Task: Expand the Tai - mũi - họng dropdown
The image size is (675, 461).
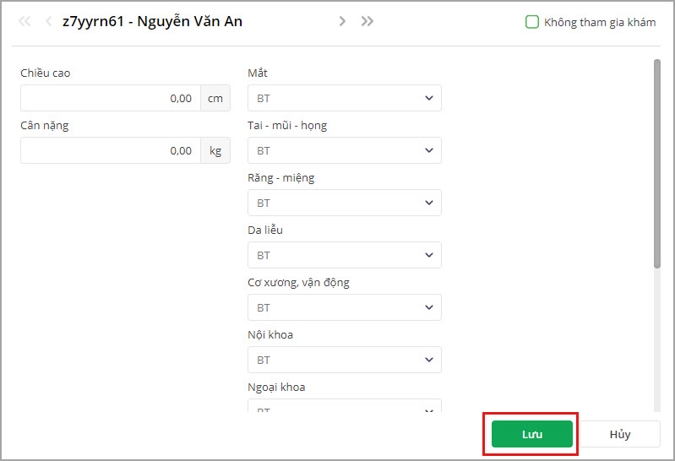Action: click(344, 150)
